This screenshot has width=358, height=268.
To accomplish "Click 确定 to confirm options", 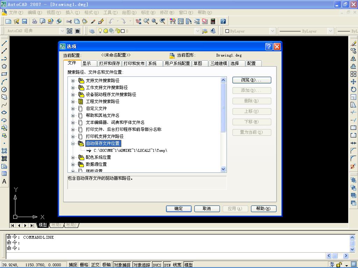I will tap(179, 209).
